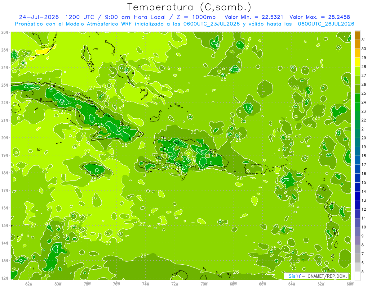Click the legend value "20"
This screenshot has width=372, height=288.
pyautogui.click(x=364, y=138)
